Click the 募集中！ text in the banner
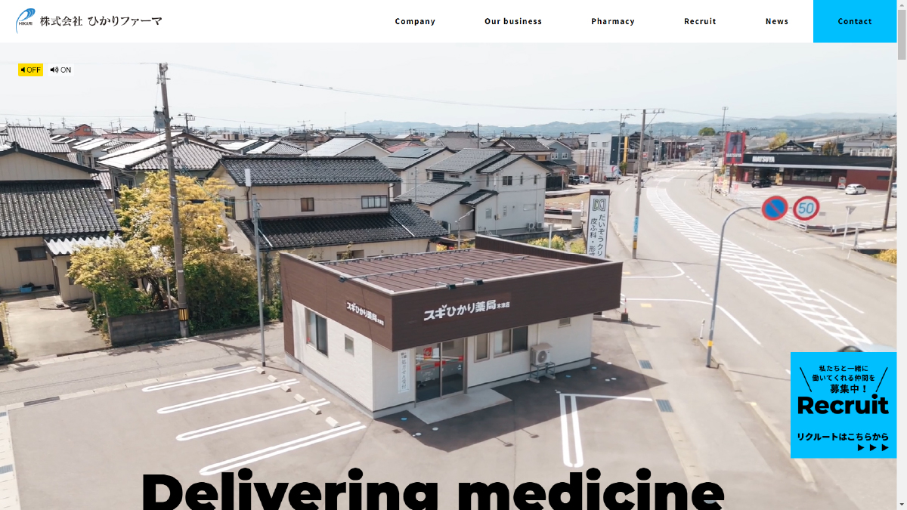Image resolution: width=907 pixels, height=510 pixels. click(x=844, y=388)
